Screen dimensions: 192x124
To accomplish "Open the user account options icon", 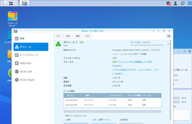I will (175, 3).
